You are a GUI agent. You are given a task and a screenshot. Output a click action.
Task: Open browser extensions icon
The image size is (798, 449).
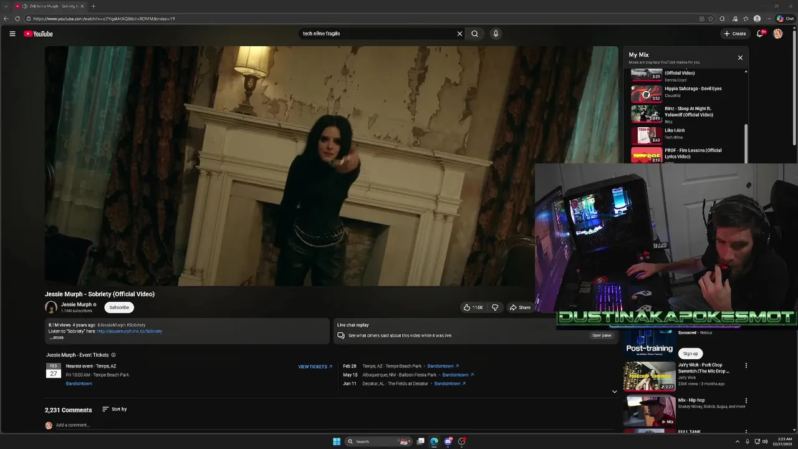(x=722, y=19)
